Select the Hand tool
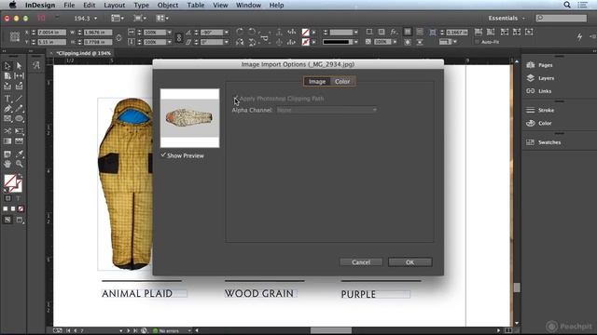 pyautogui.click(x=7, y=164)
